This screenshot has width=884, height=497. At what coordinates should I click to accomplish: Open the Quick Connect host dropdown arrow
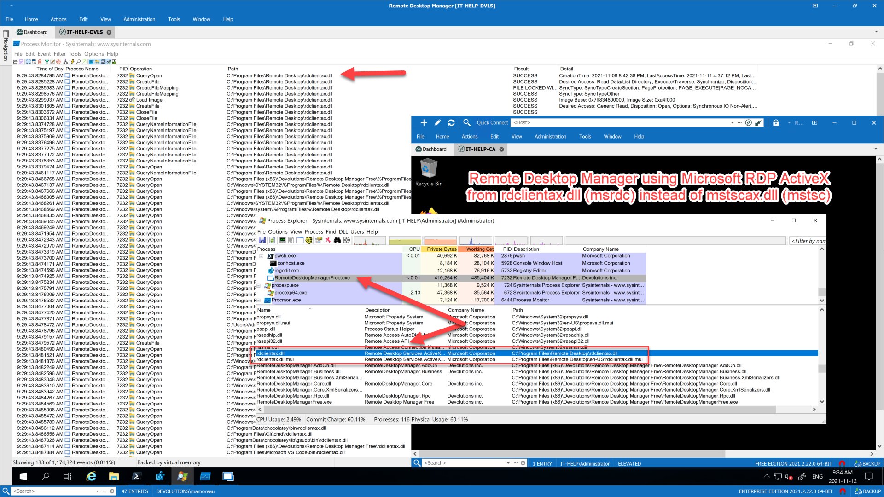pyautogui.click(x=732, y=123)
